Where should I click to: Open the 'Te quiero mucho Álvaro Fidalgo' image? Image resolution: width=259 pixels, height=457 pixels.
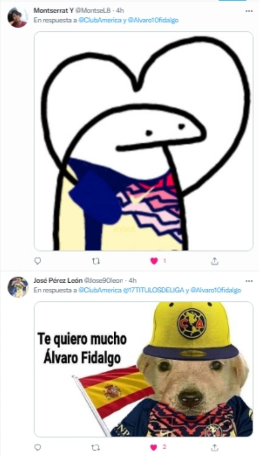pos(143,369)
